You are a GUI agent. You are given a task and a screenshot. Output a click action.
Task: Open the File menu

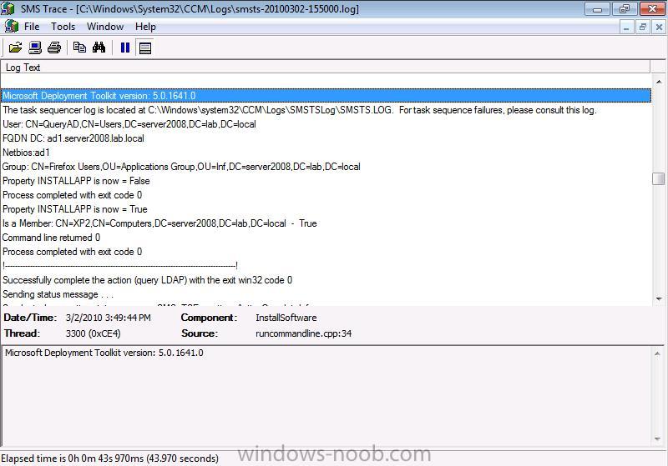[32, 27]
